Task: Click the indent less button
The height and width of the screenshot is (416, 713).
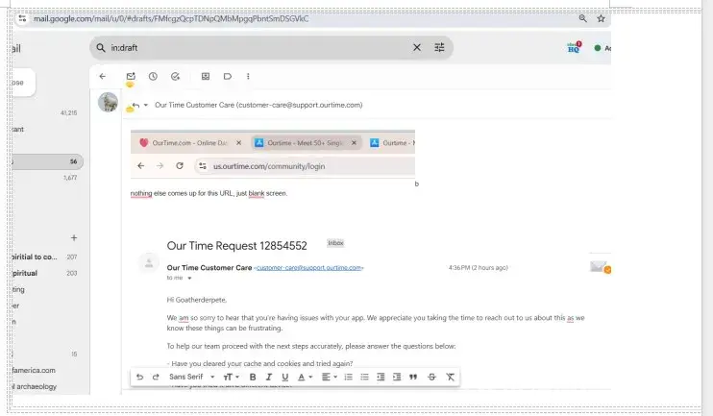Action: [x=381, y=377]
